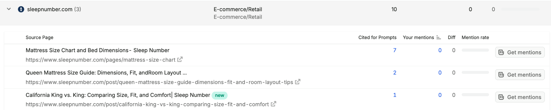
Task: Click mentions icon in first Get mentions button
Action: pyautogui.click(x=501, y=52)
